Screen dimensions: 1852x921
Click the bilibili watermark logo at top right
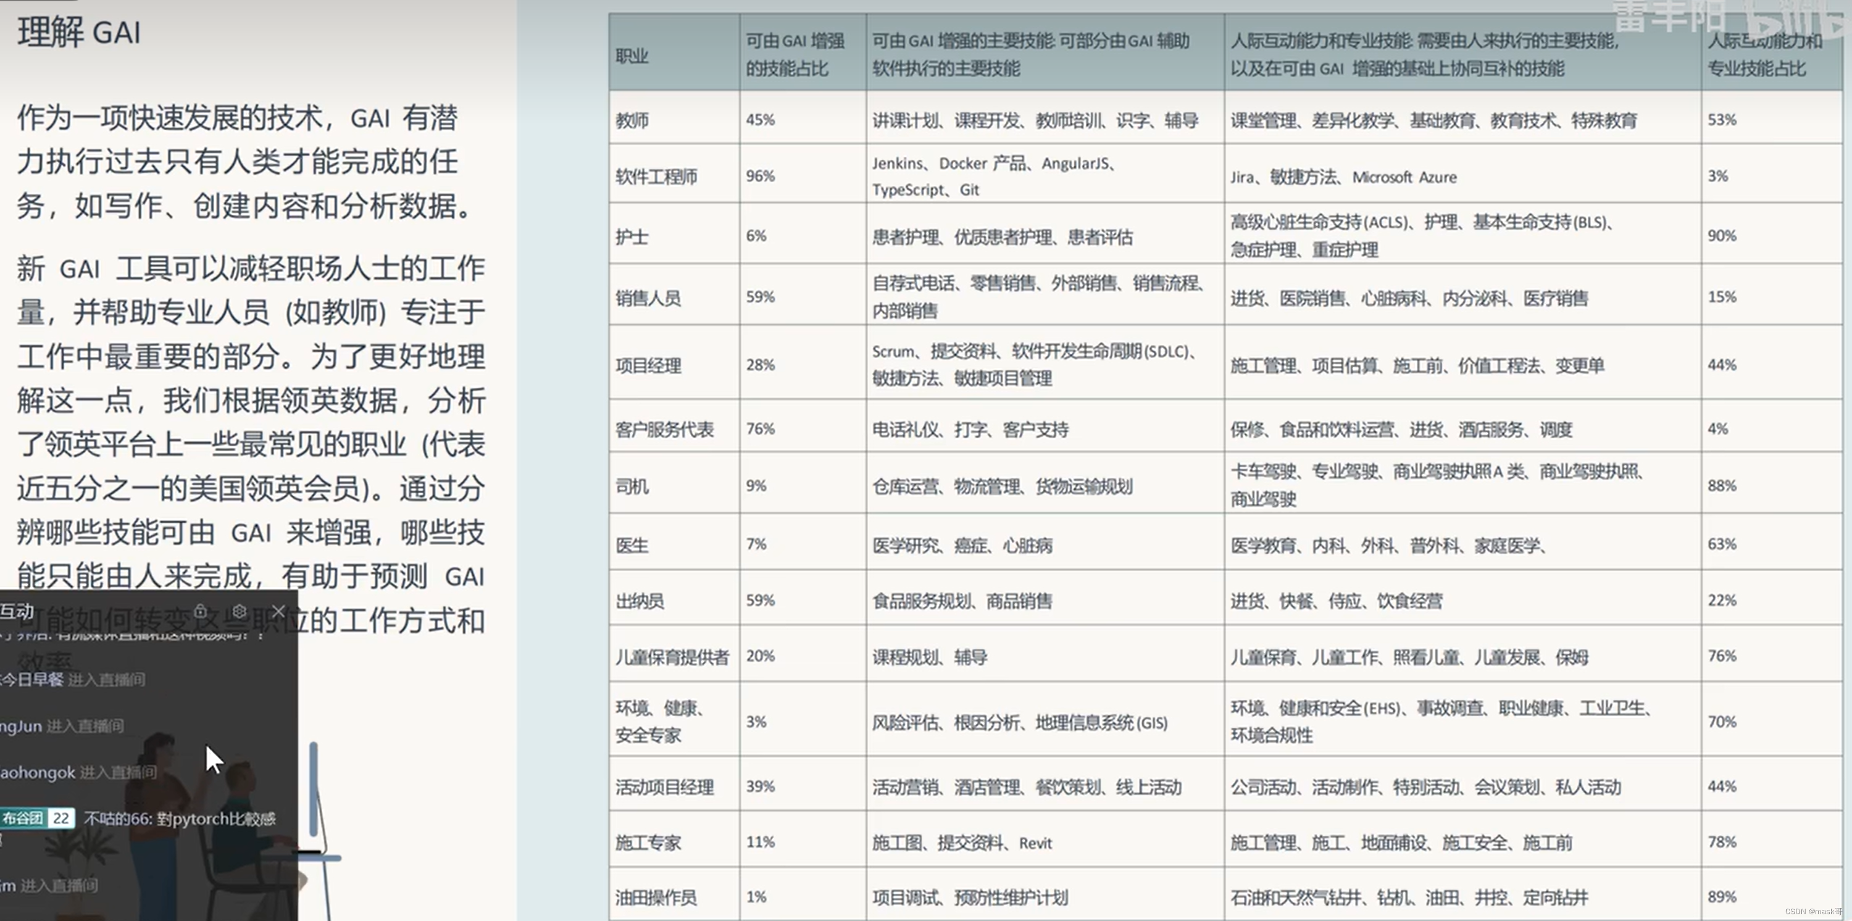(x=1796, y=18)
